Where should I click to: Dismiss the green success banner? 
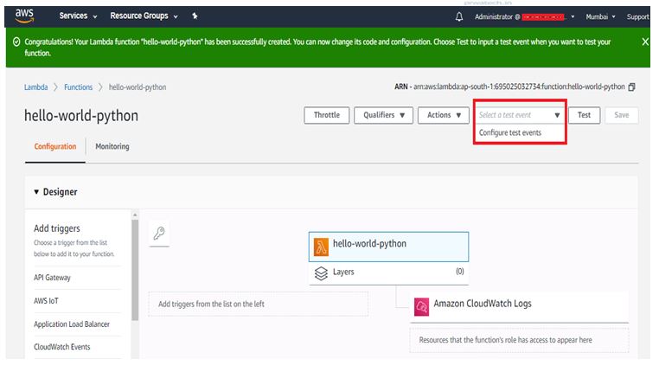(x=645, y=42)
